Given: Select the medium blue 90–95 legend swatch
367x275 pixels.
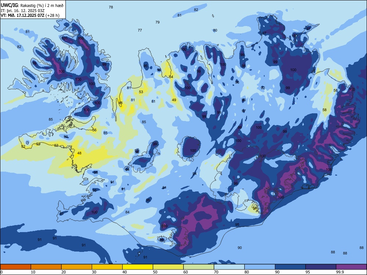Looking at the screenshot, I should click(290, 267).
